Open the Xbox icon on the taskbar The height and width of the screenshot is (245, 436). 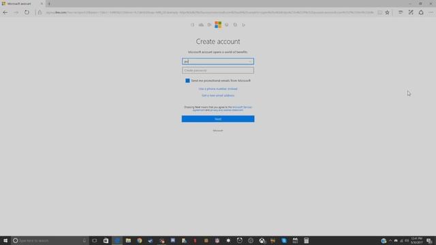click(262, 240)
